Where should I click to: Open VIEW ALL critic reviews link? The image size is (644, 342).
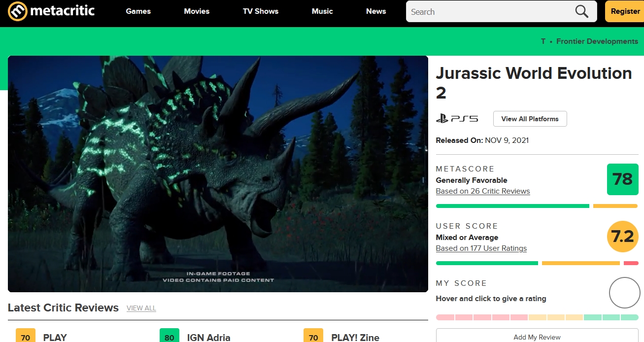(x=141, y=308)
